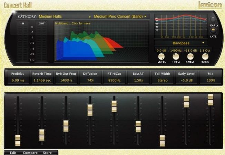
Task: Click the FREQ knob
Action: 176,57
